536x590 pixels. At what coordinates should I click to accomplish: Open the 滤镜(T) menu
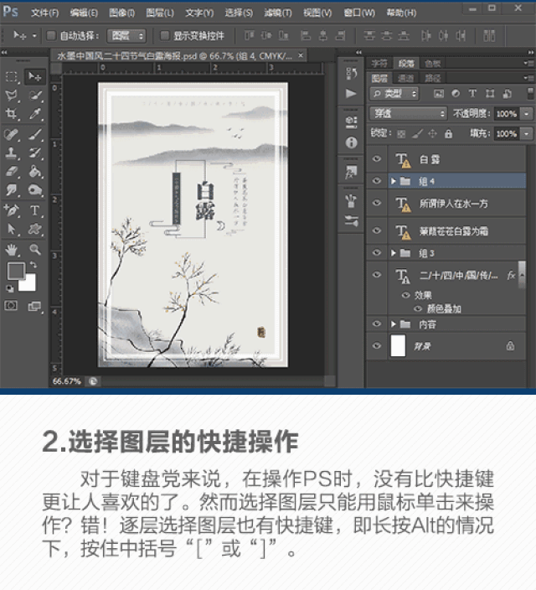[277, 13]
